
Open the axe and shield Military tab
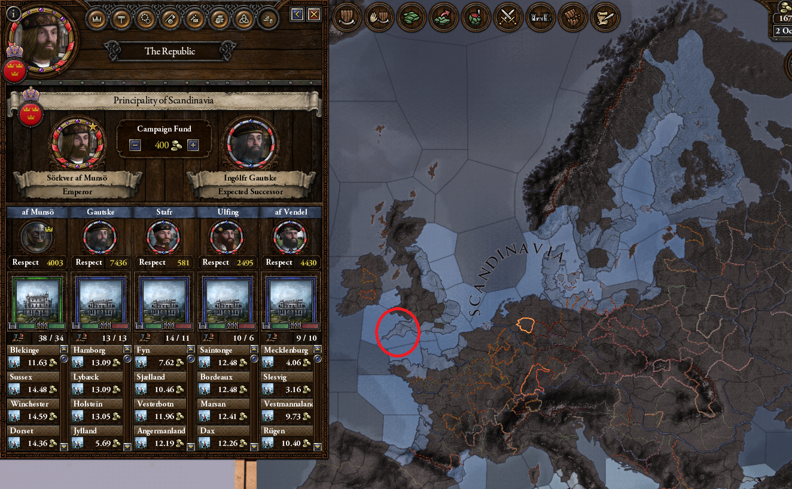[x=170, y=19]
